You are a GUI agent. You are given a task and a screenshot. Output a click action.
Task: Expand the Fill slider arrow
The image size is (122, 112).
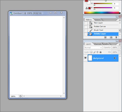pos(119,52)
